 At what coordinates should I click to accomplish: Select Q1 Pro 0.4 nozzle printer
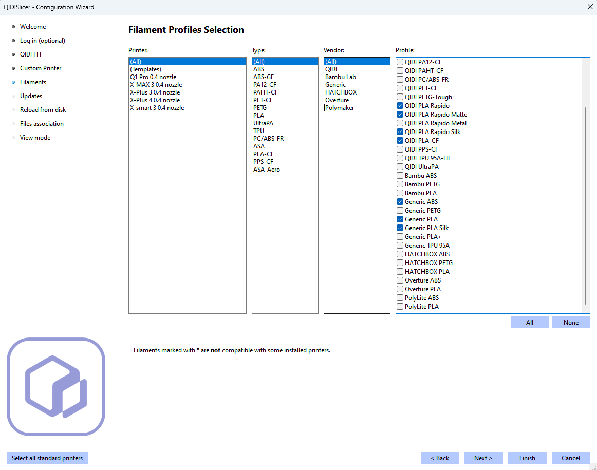153,77
